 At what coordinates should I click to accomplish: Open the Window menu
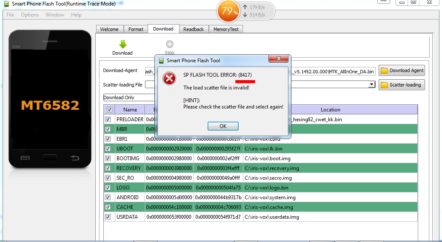point(55,15)
